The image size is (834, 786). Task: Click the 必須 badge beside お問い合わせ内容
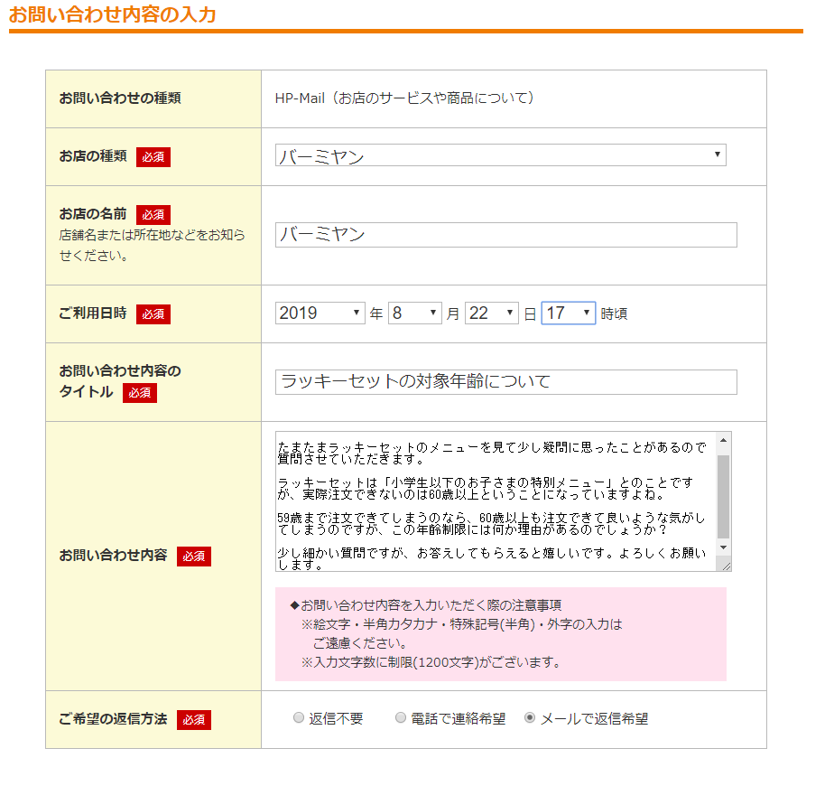[194, 557]
